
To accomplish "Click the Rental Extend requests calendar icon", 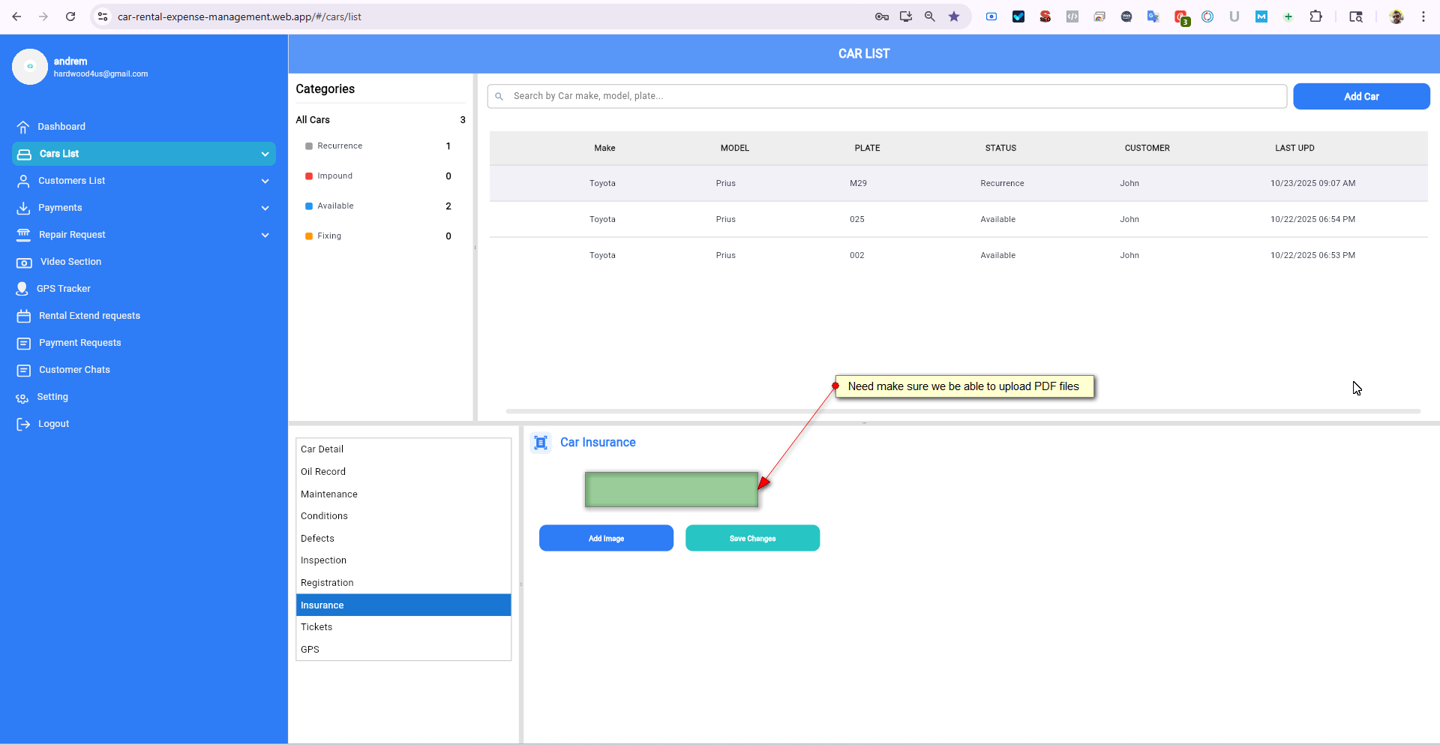I will coord(23,316).
